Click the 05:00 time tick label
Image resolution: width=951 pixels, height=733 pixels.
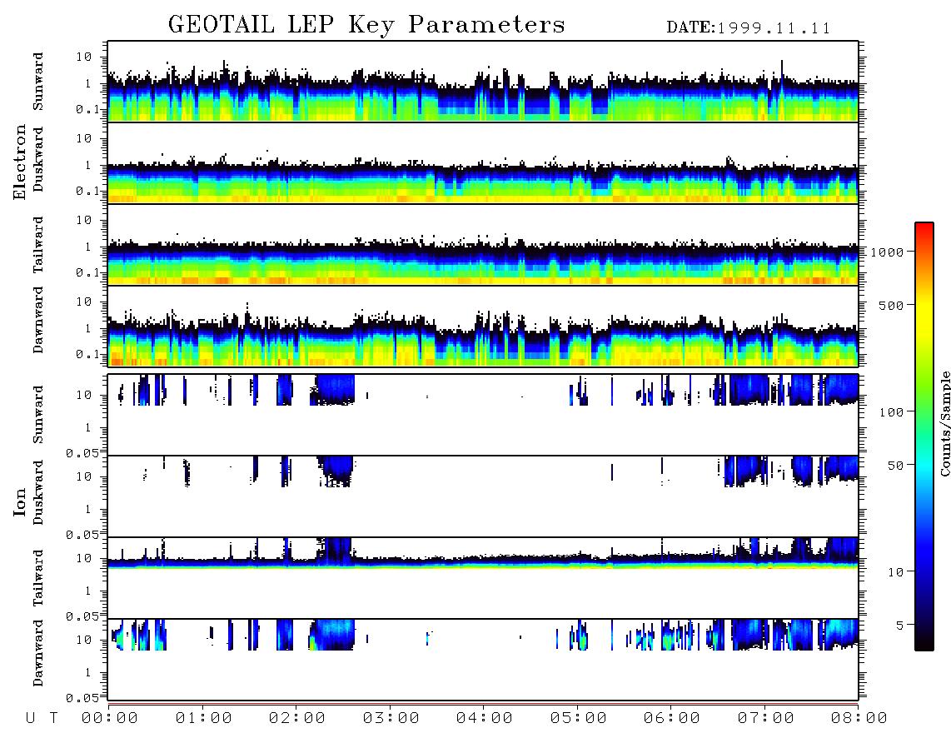tap(579, 719)
